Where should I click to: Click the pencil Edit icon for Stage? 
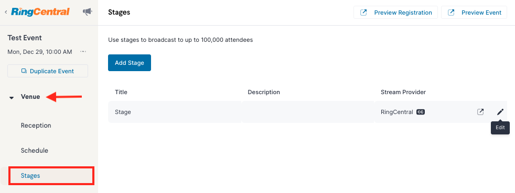[x=500, y=112]
